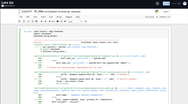Copy selected cells using toolbar icon

click(32, 21)
